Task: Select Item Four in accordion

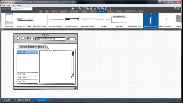Action: [27, 82]
